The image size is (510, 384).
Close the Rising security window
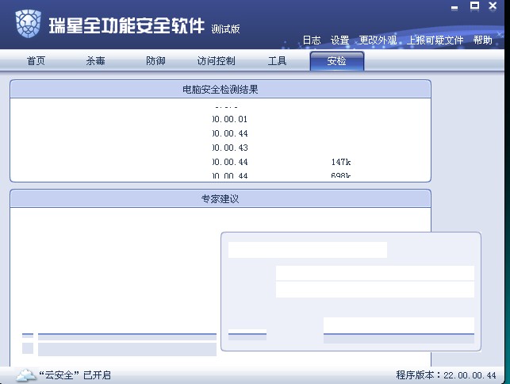(x=493, y=6)
